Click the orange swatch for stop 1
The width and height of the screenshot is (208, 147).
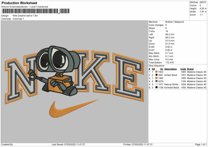[156, 72]
